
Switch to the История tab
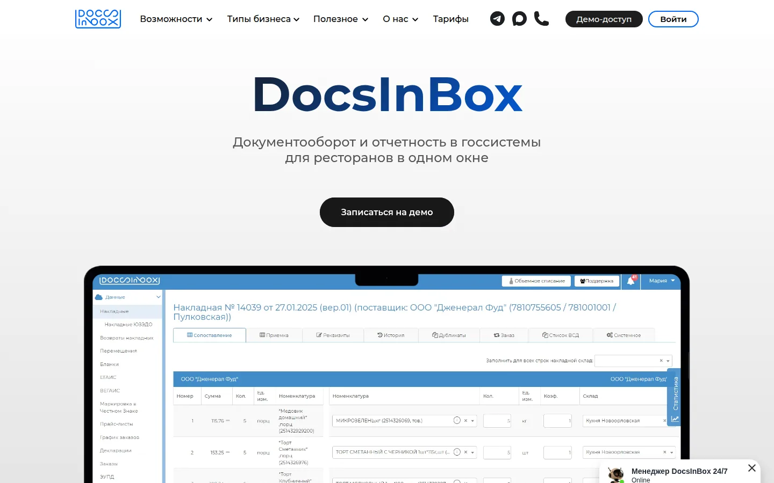(391, 335)
